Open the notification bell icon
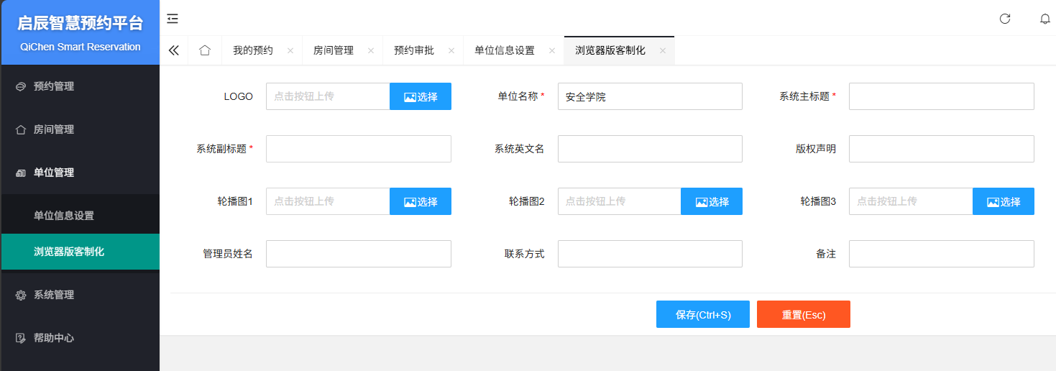Viewport: 1056px width, 371px height. [1044, 19]
